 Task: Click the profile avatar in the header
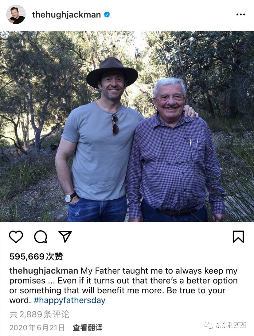tap(16, 14)
